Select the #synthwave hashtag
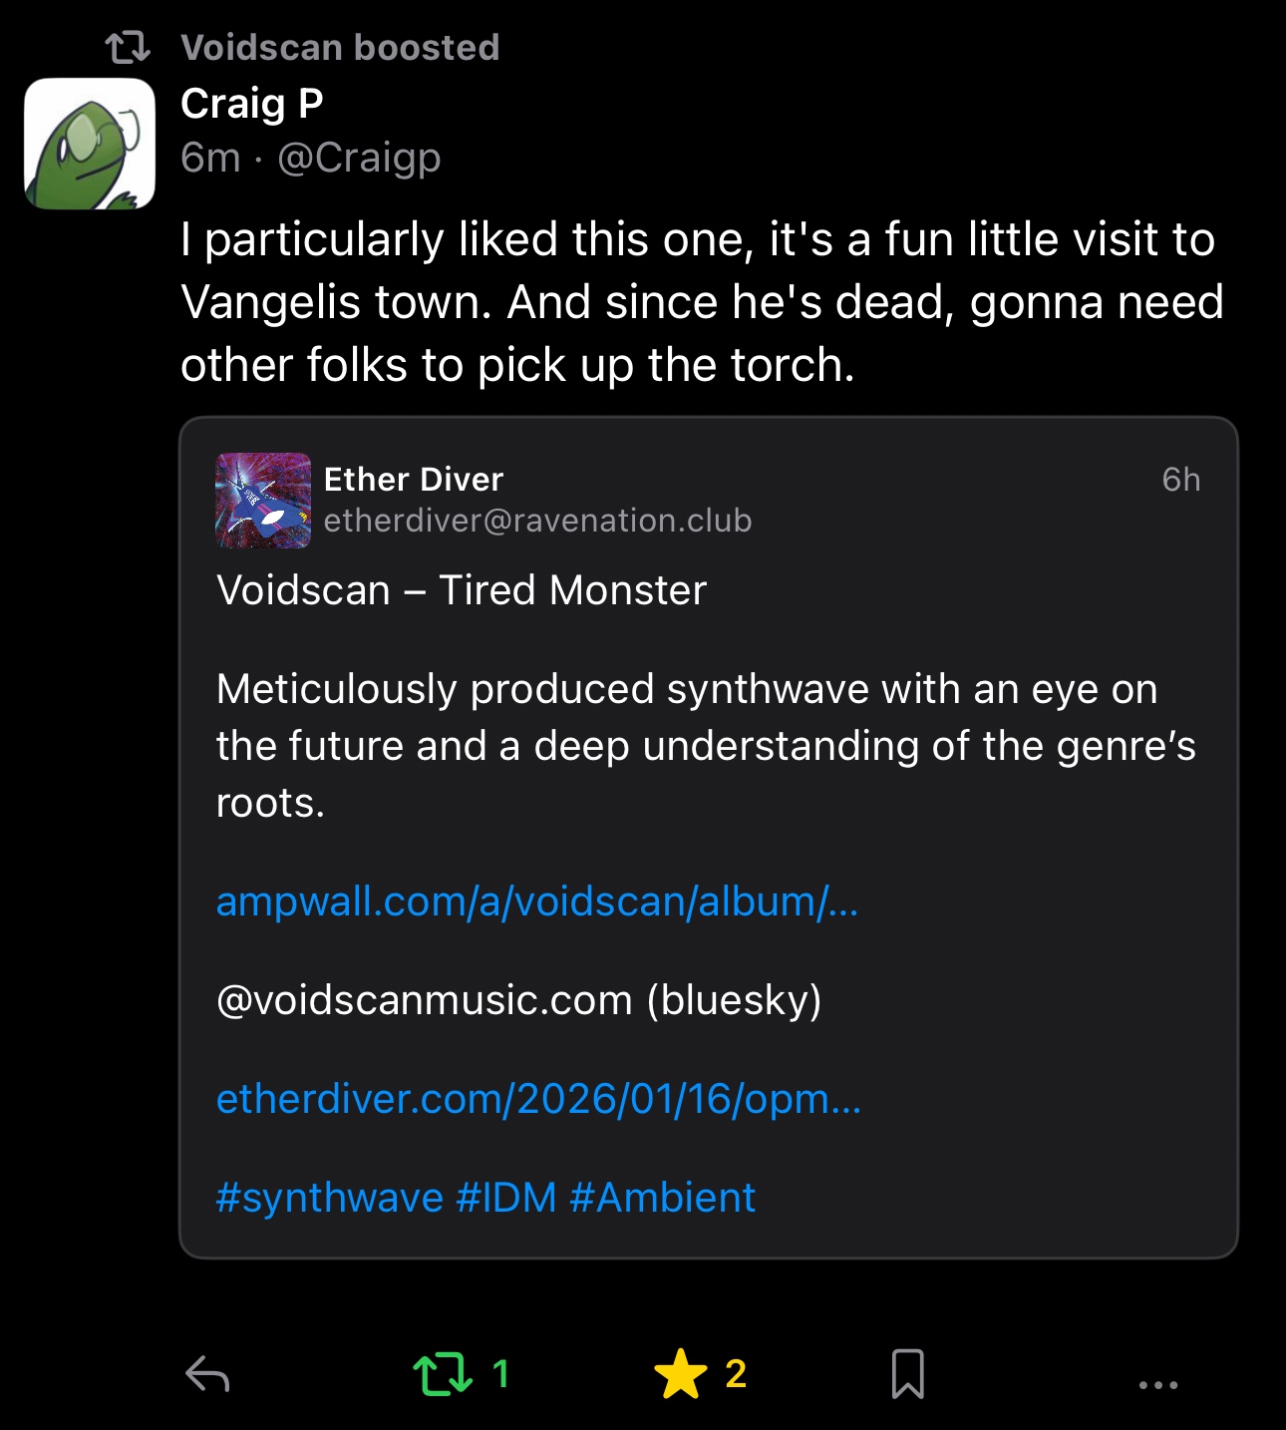The width and height of the screenshot is (1286, 1430). (x=329, y=1198)
